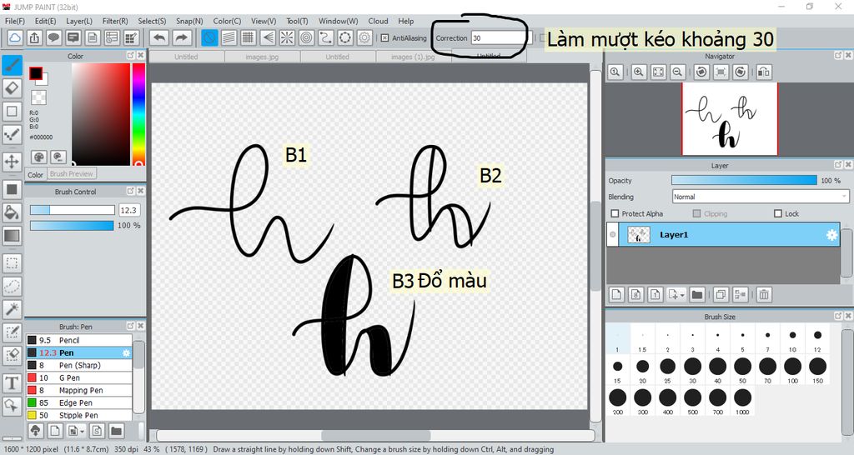Enable vanishing point snap
The image size is (854, 455).
pyautogui.click(x=268, y=37)
